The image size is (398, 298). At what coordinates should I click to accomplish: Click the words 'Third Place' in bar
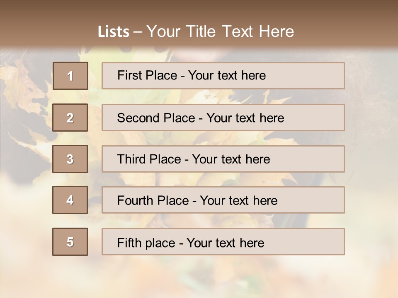click(x=149, y=159)
